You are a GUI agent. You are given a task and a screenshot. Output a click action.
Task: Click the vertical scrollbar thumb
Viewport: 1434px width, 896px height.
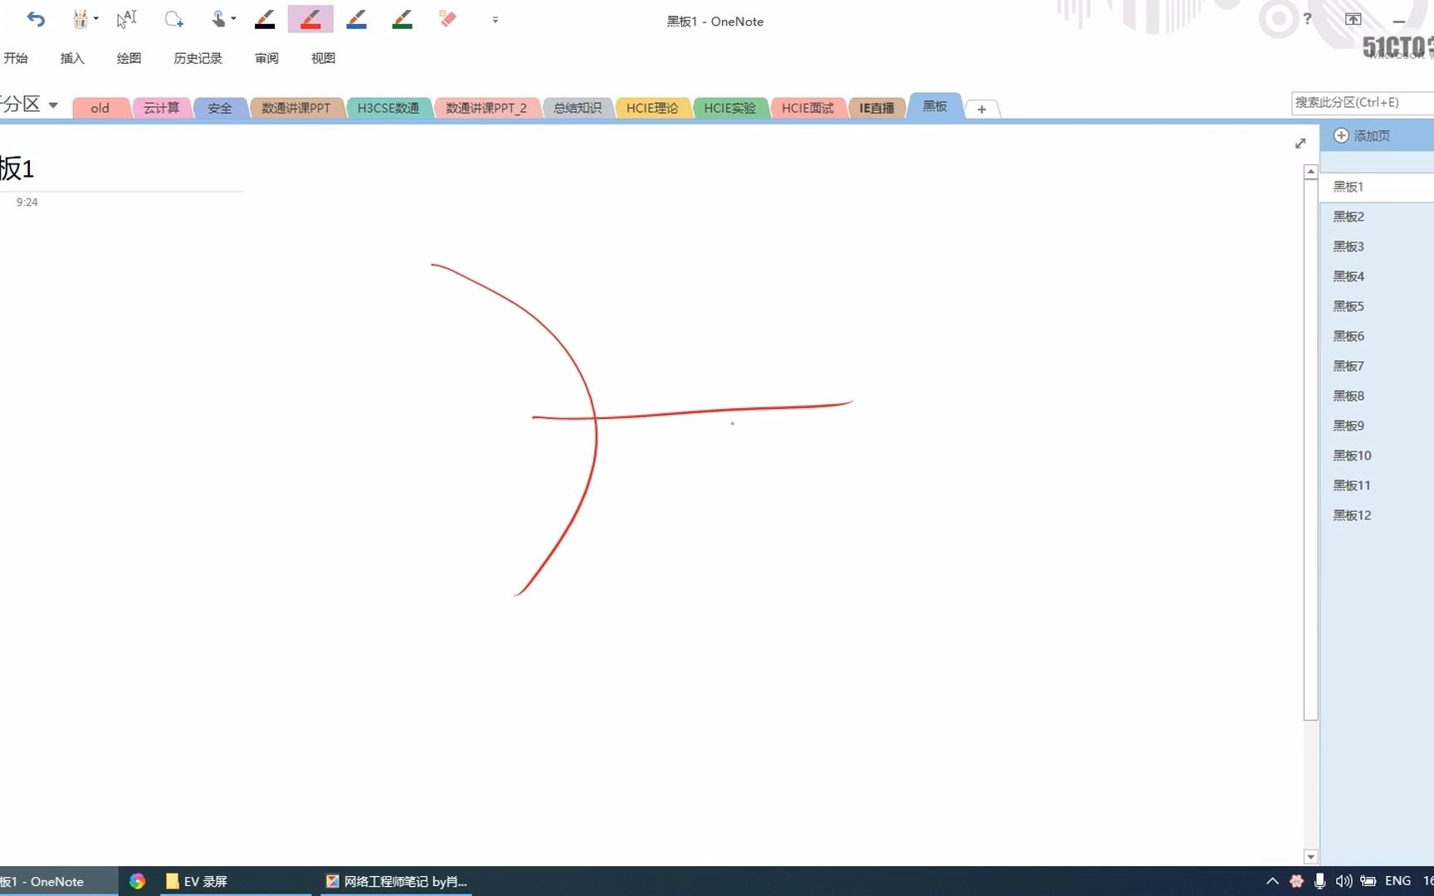click(x=1310, y=449)
